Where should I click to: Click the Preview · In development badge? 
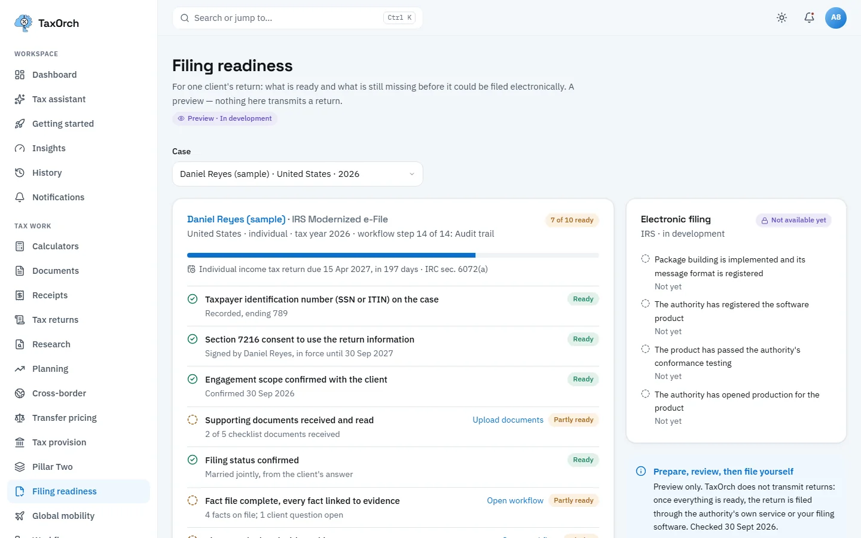tap(225, 118)
